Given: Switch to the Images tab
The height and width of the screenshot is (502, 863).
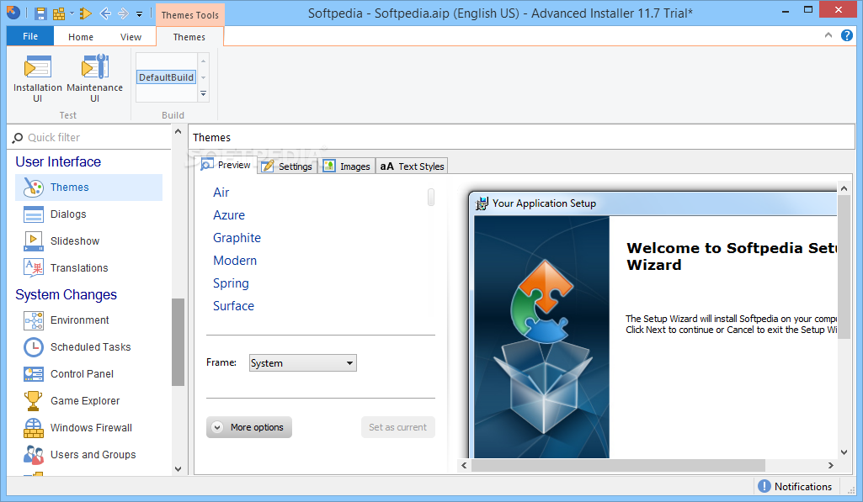Looking at the screenshot, I should [347, 166].
